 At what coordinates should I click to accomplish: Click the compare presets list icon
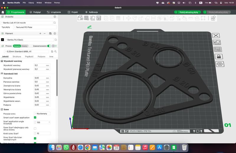click(53, 46)
